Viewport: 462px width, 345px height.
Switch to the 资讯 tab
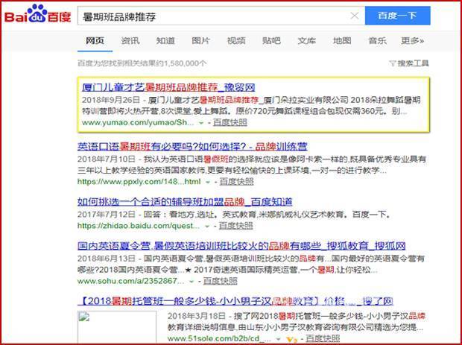click(130, 41)
